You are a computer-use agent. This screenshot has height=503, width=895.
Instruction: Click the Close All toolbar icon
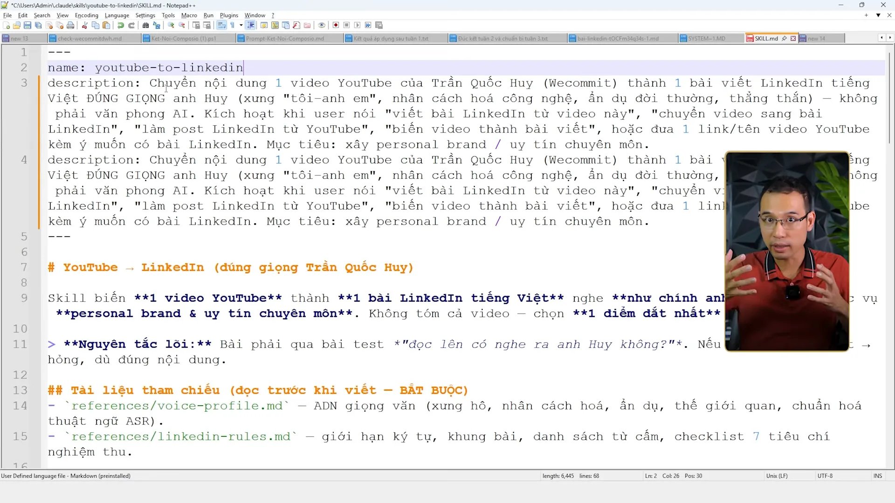pyautogui.click(x=60, y=25)
